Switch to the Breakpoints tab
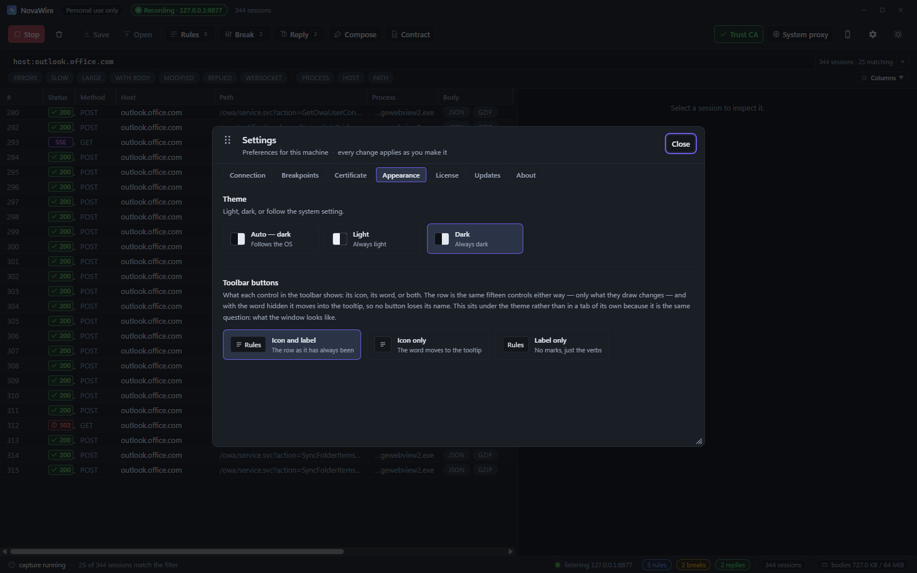The height and width of the screenshot is (573, 917). coord(300,175)
